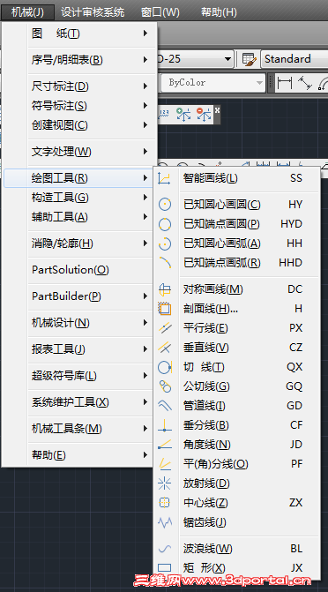Select the 超级符号库(L) menu entry
This screenshot has width=328, height=592.
click(78, 376)
